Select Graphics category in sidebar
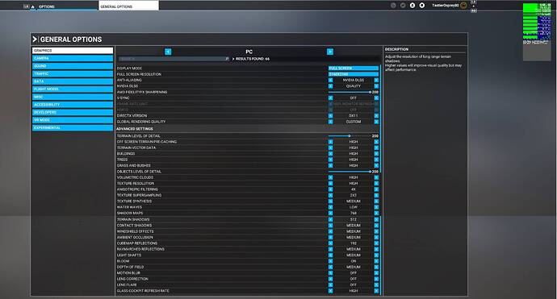This screenshot has height=299, width=557. coord(73,51)
